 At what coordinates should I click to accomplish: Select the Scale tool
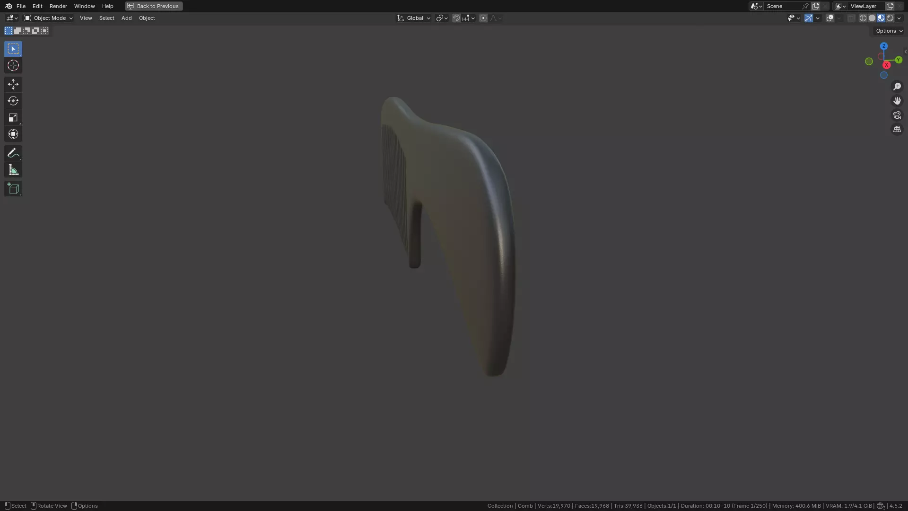click(x=13, y=117)
